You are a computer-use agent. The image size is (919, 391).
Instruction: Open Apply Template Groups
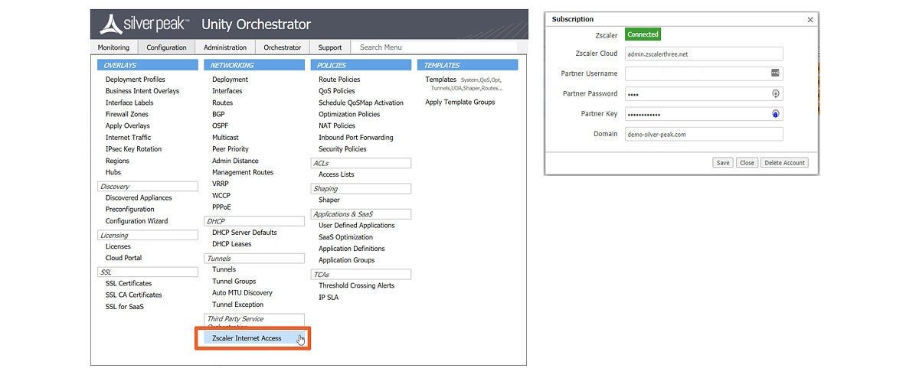460,102
